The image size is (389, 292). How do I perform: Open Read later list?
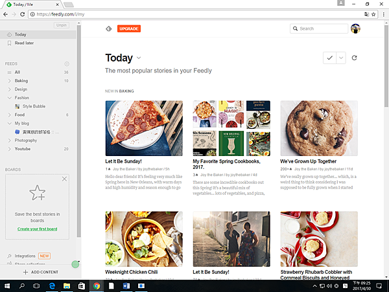coord(38,43)
